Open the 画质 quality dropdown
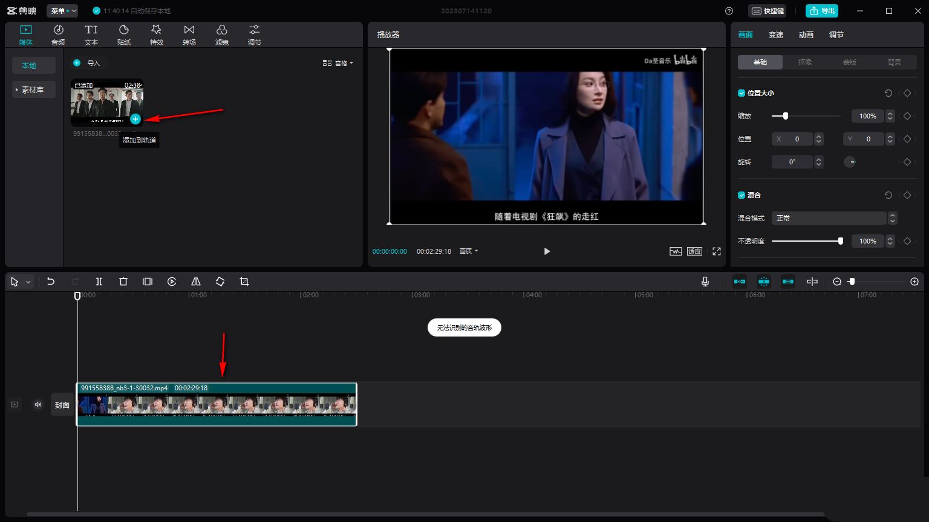This screenshot has width=929, height=522. click(x=469, y=251)
